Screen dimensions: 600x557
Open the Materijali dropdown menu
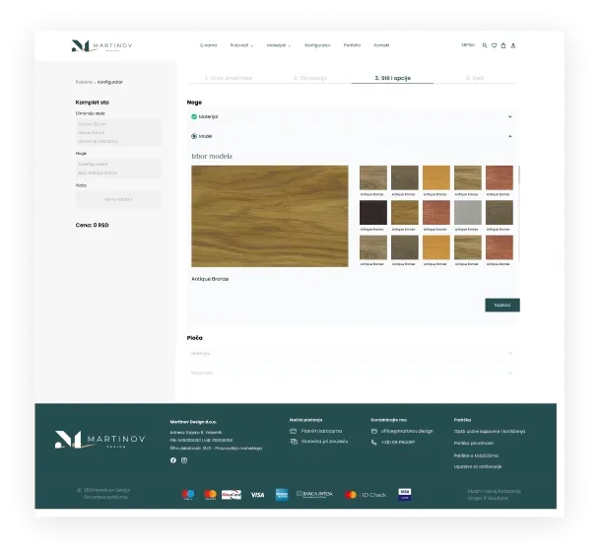pyautogui.click(x=279, y=45)
